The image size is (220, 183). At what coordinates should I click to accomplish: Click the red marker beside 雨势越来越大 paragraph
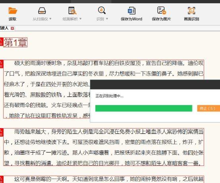pyautogui.click(x=2, y=132)
